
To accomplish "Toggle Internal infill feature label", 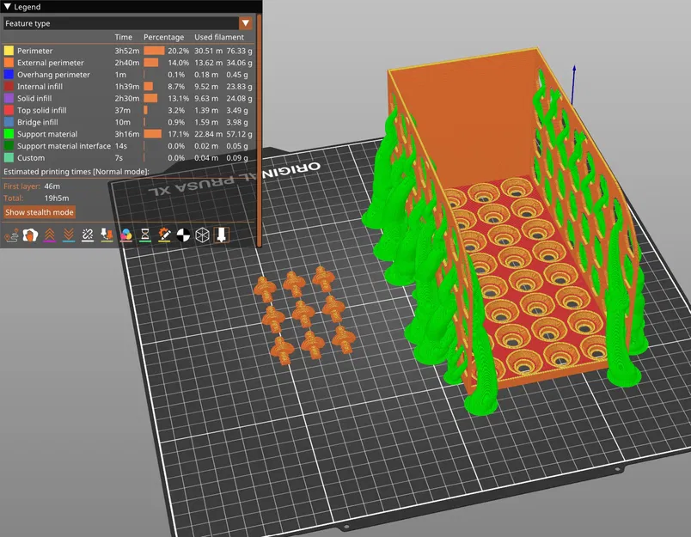I will (x=40, y=86).
